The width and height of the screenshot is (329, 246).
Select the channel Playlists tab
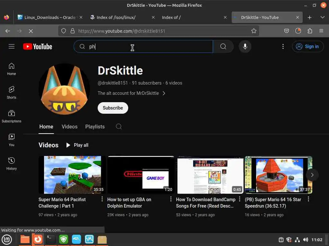coord(95,127)
